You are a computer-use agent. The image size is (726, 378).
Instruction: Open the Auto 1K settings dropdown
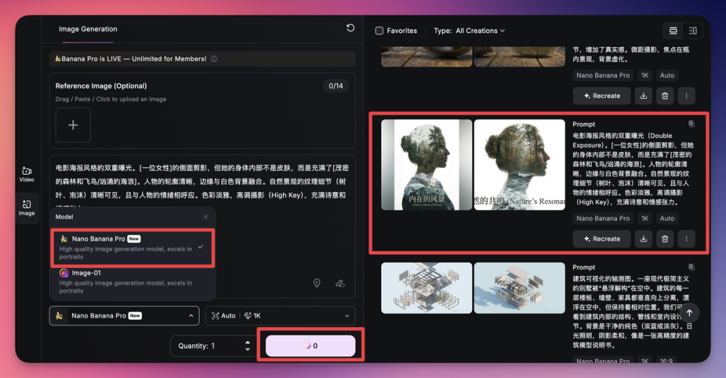pos(280,316)
